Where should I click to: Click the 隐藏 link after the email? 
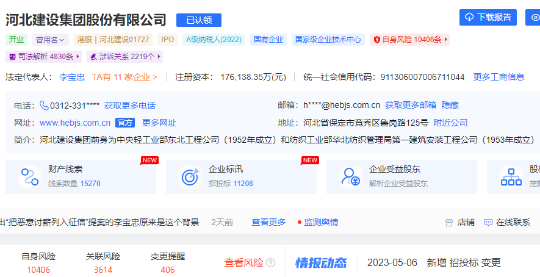tap(450, 105)
